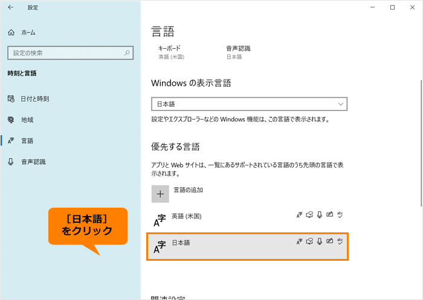Click display language feature icon in 英語 (米国) row
Image resolution: width=423 pixels, height=300 pixels.
[300, 215]
